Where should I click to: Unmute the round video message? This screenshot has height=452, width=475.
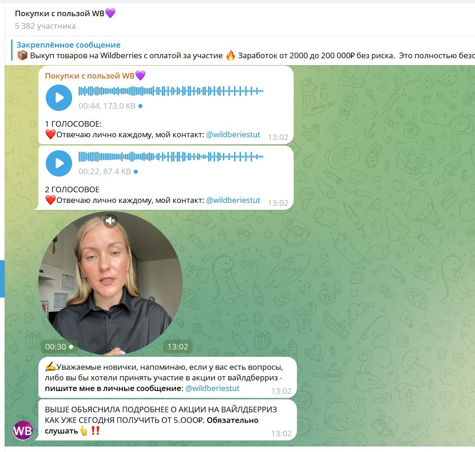point(110,221)
